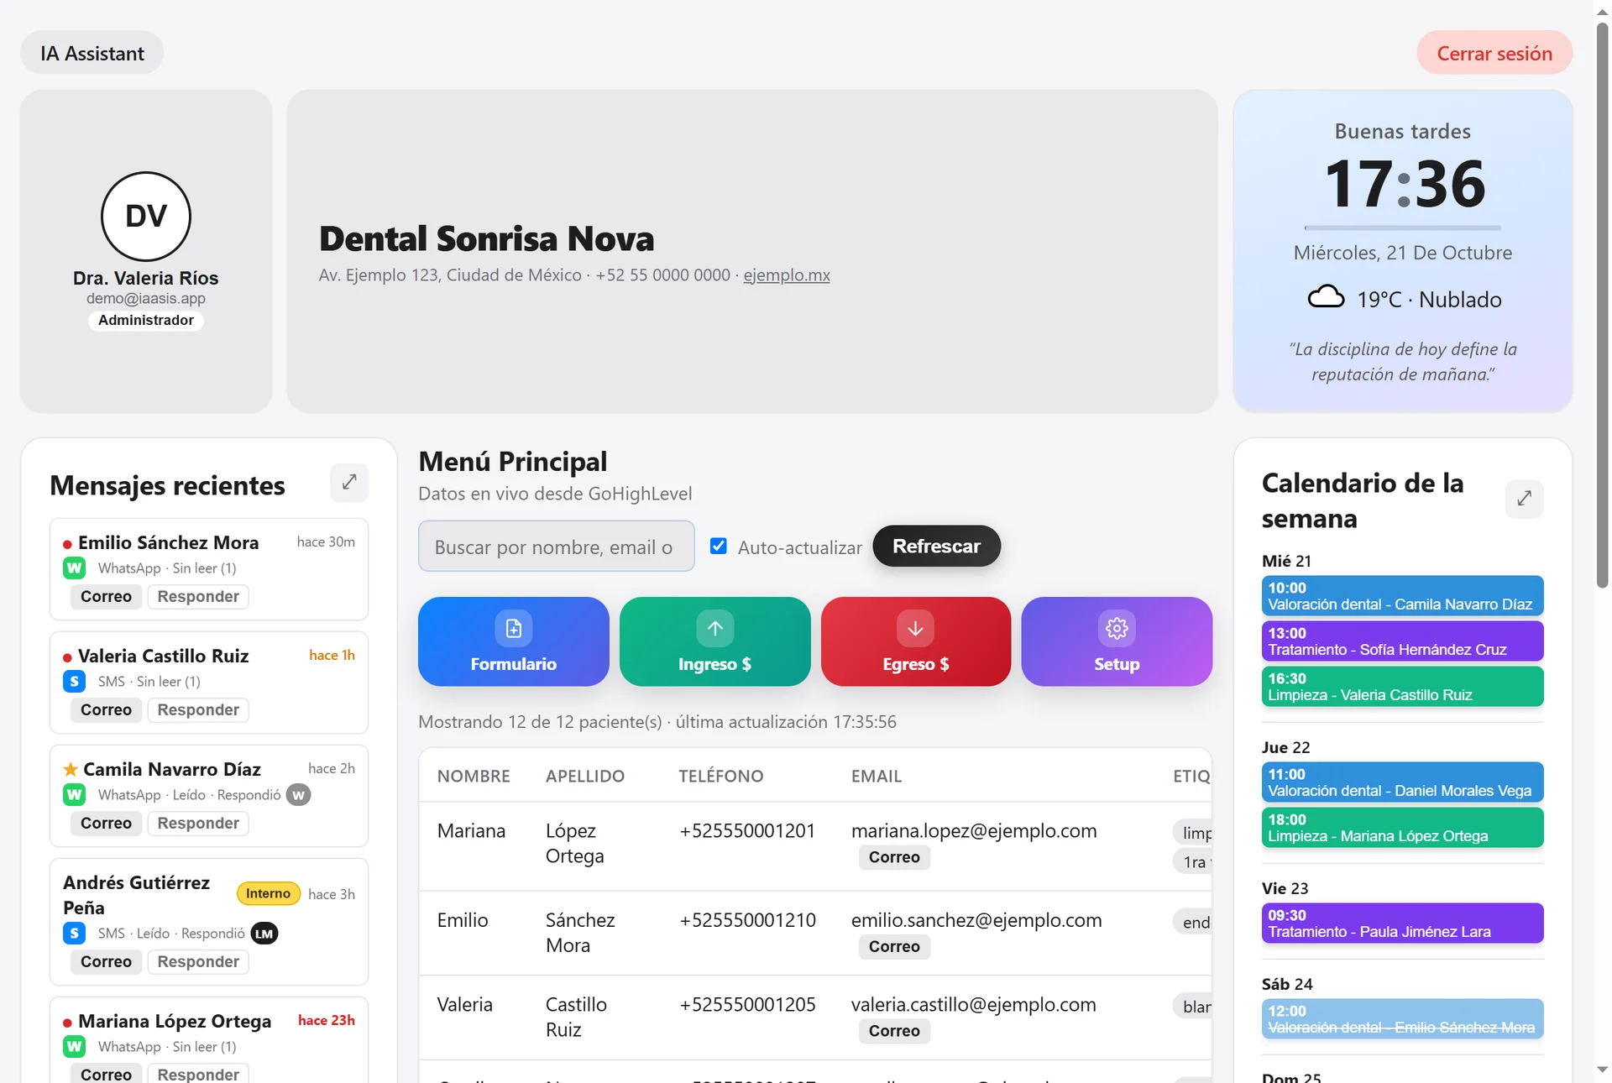Click the cloud weather icon
Screen dimensions: 1612x1083
[1326, 298]
